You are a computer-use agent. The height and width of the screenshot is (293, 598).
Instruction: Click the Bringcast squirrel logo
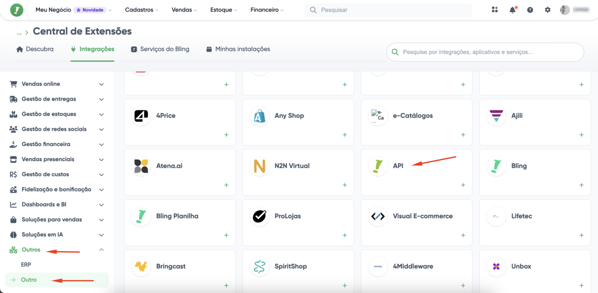[141, 266]
